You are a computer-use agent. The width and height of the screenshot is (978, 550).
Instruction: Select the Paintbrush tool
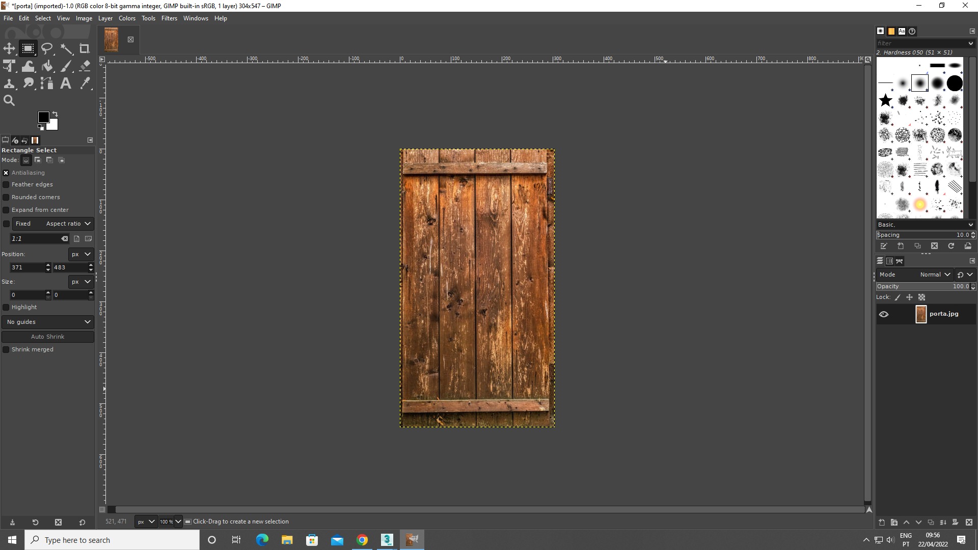pos(66,66)
